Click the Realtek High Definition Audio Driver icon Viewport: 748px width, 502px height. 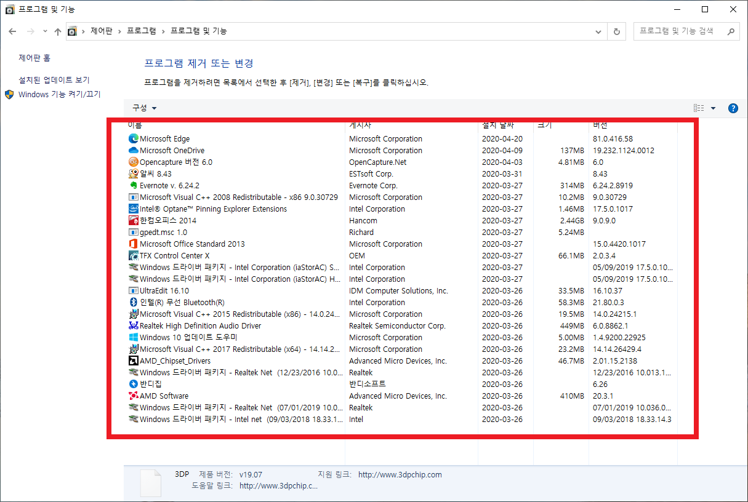(133, 326)
